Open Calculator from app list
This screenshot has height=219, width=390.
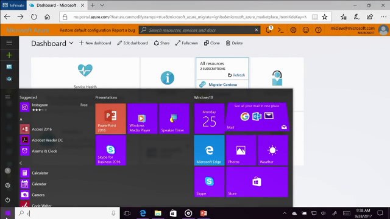[54, 173]
